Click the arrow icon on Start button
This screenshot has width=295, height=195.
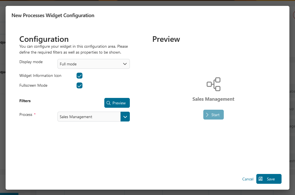pos(207,115)
